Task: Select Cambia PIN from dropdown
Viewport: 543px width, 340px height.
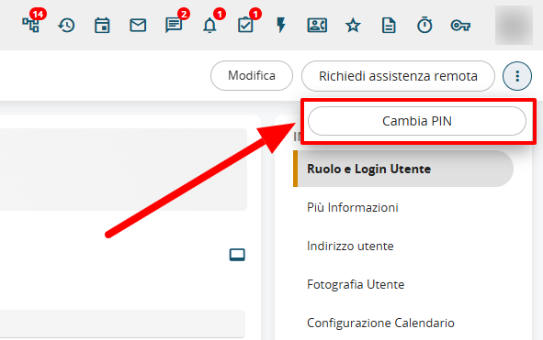Action: coord(417,121)
